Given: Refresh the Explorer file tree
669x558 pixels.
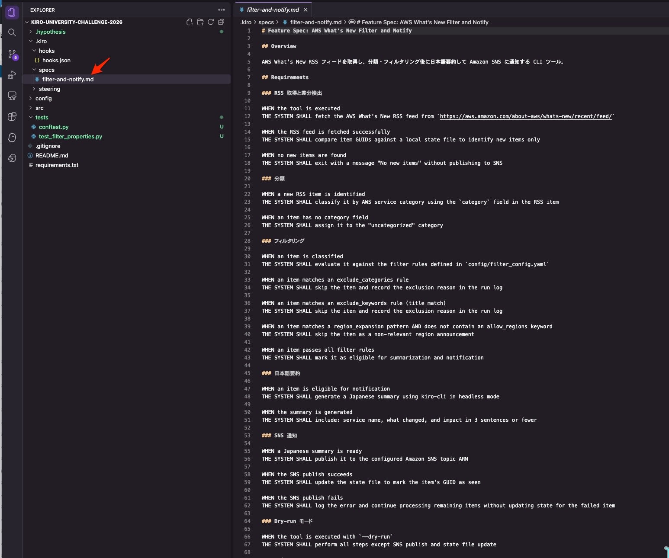Looking at the screenshot, I should coord(211,22).
